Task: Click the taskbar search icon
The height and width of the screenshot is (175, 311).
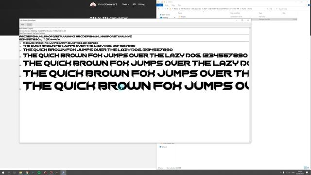Action: (9, 173)
